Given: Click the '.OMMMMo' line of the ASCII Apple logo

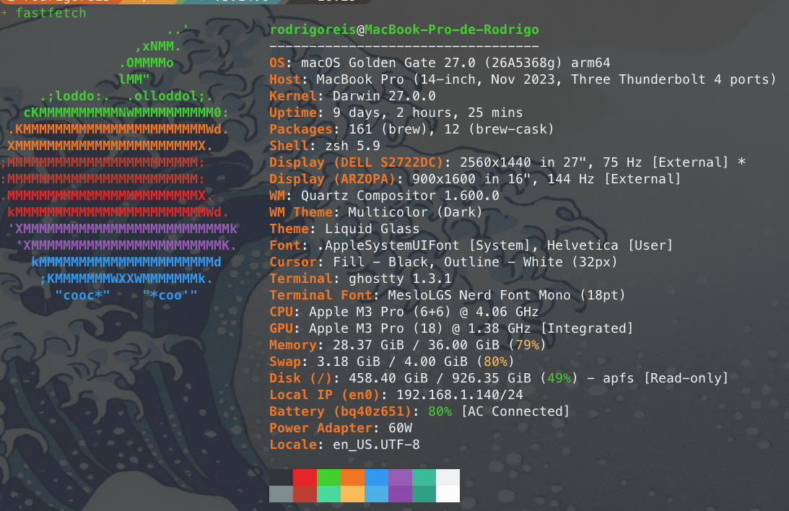Looking at the screenshot, I should (147, 63).
